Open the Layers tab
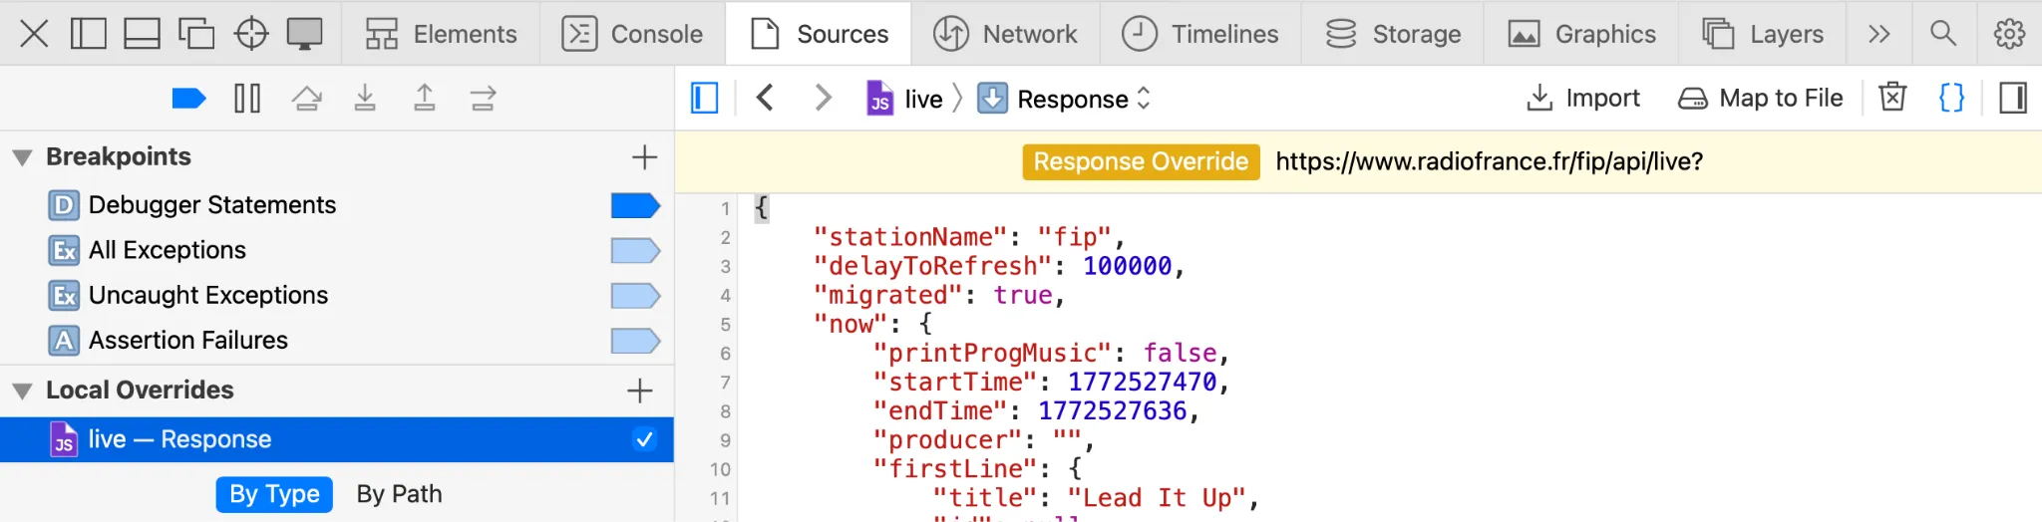This screenshot has height=522, width=2042. tap(1763, 34)
